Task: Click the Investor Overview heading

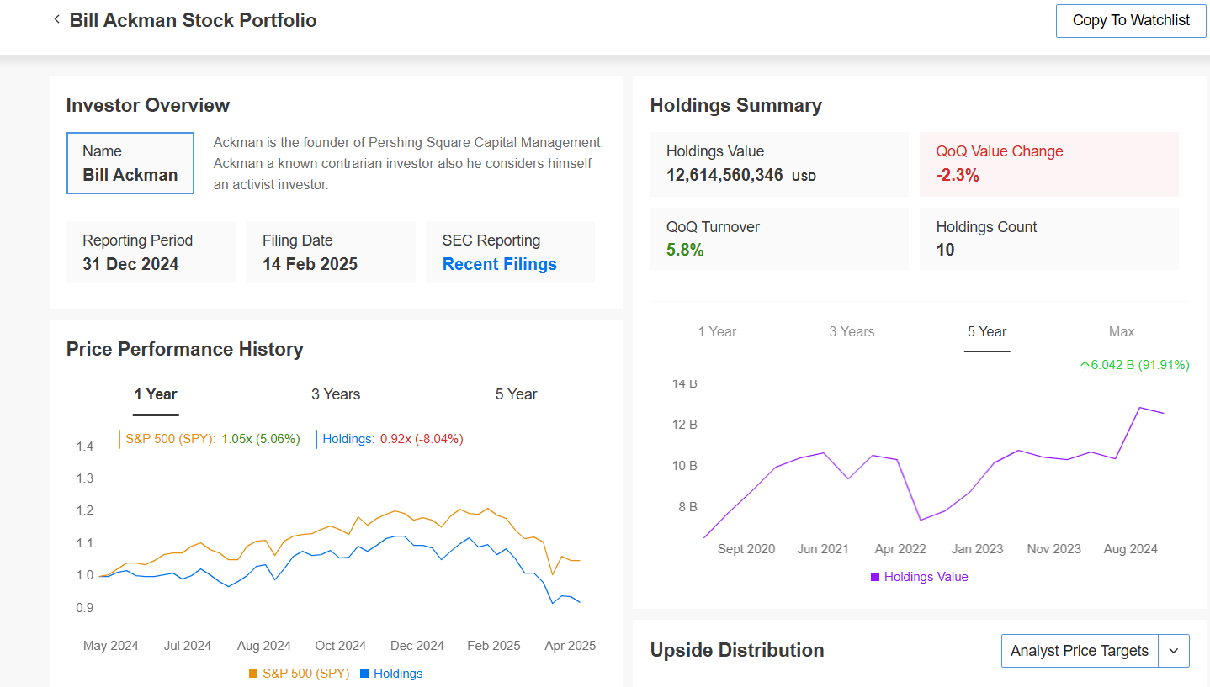Action: (x=148, y=105)
